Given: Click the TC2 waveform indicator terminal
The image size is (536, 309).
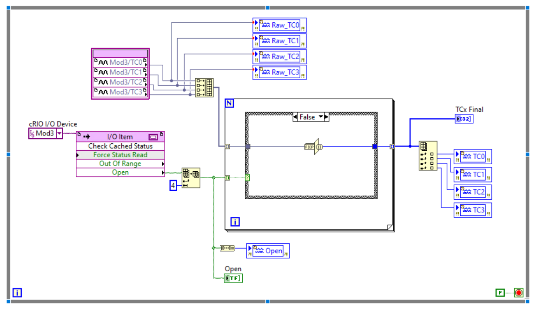Looking at the screenshot, I should point(472,191).
